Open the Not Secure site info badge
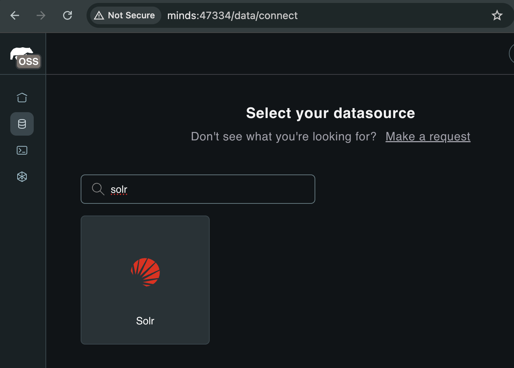 pyautogui.click(x=125, y=15)
